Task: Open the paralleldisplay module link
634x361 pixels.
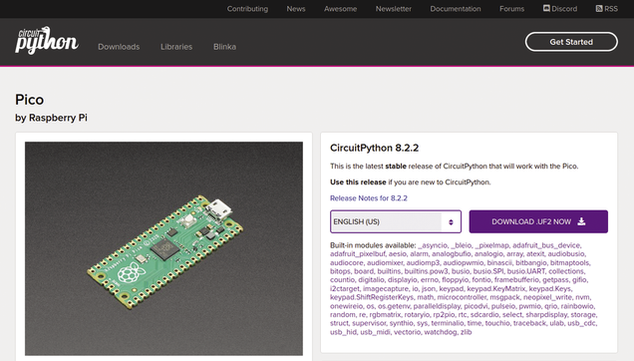Action: (437, 306)
